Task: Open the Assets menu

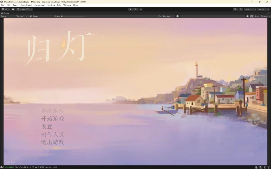Action: pos(15,5)
